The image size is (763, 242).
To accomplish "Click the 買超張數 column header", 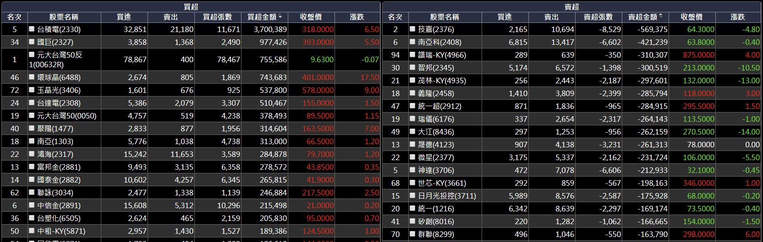I will (218, 17).
